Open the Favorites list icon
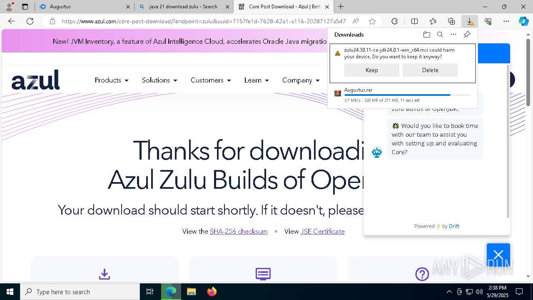 click(x=433, y=21)
